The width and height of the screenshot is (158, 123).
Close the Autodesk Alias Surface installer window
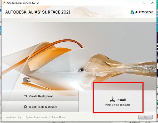pos(152,3)
